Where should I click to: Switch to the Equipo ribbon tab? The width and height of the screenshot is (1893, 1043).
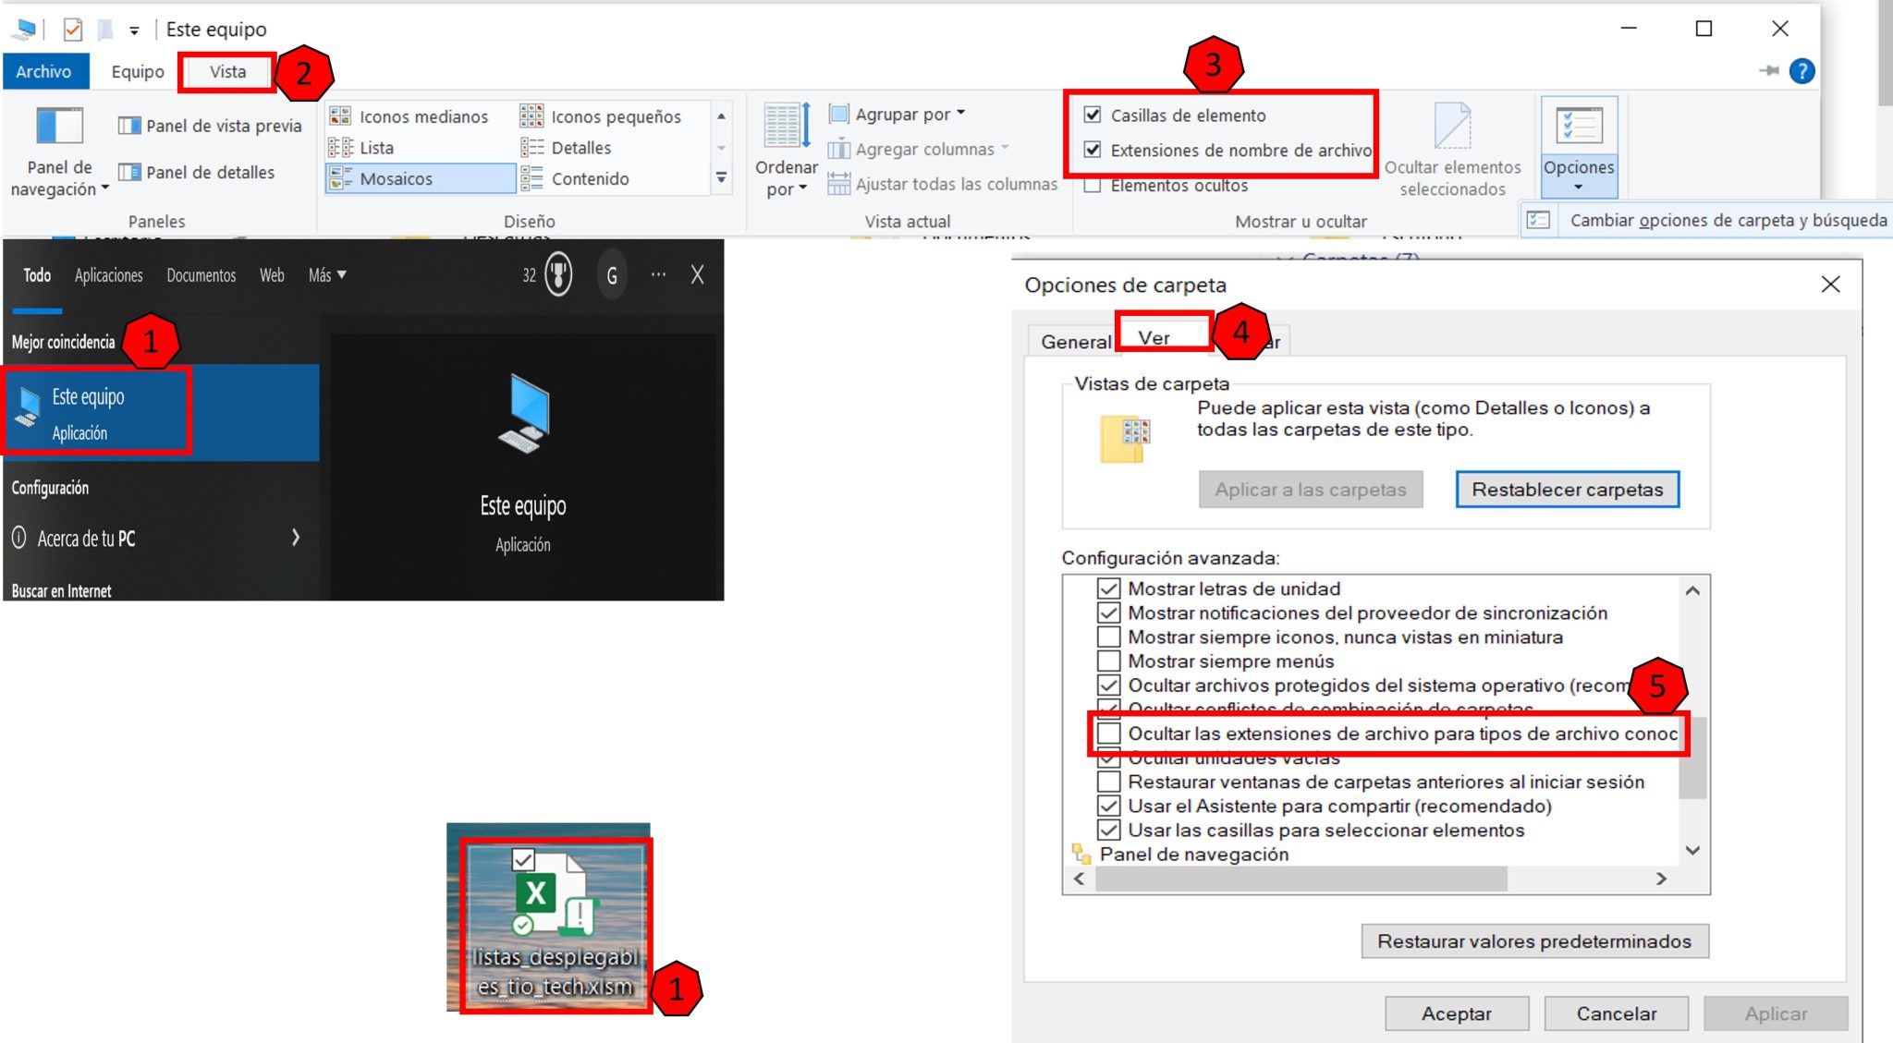click(138, 71)
